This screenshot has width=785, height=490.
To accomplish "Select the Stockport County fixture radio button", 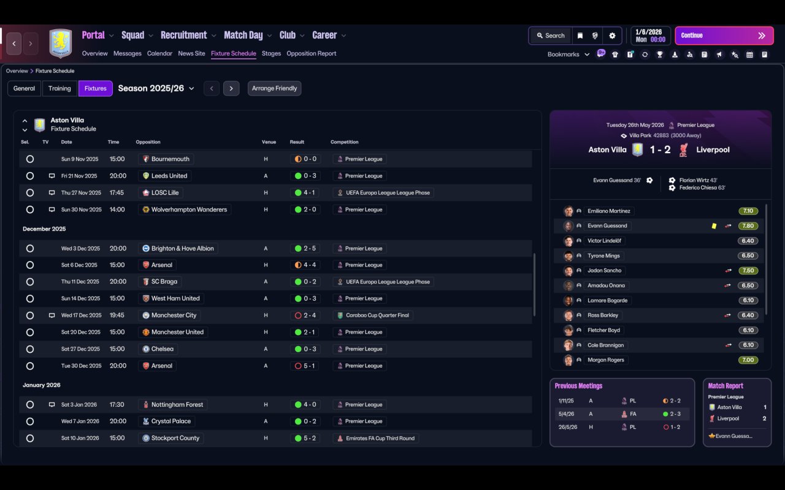I will coord(30,439).
